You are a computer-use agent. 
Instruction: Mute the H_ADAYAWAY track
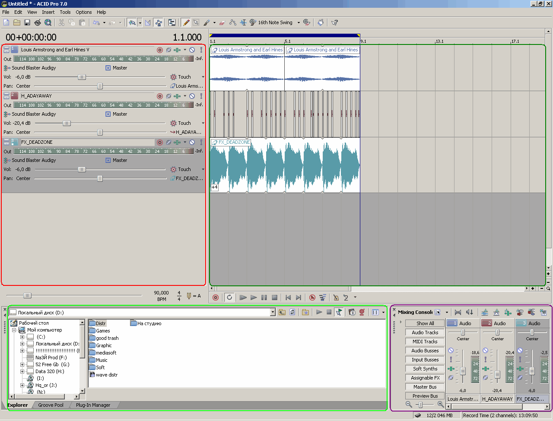192,96
